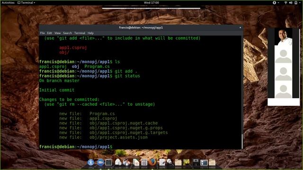Launch the blue accessibility icon in dock
Image resolution: width=303 pixels, height=170 pixels.
90,162
